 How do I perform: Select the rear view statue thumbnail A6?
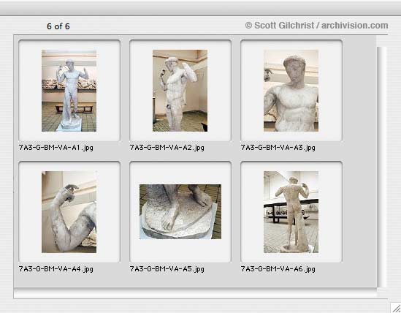click(291, 212)
